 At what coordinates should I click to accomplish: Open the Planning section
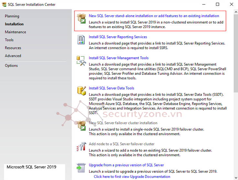click(x=12, y=16)
